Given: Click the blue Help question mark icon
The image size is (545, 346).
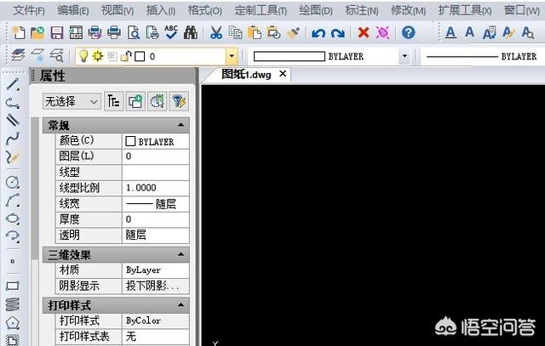Looking at the screenshot, I should point(409,33).
